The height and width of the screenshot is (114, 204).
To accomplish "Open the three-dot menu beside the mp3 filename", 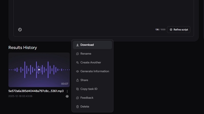I will pos(67,91).
